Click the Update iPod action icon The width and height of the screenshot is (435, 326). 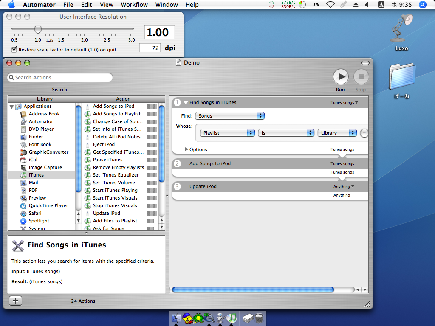coord(88,214)
